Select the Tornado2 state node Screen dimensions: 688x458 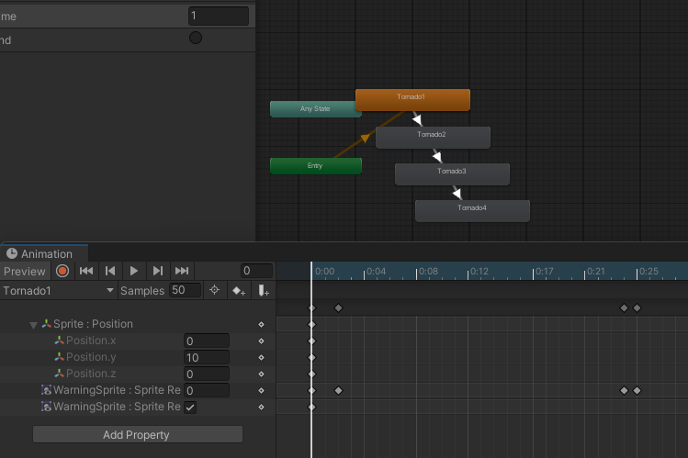[433, 138]
